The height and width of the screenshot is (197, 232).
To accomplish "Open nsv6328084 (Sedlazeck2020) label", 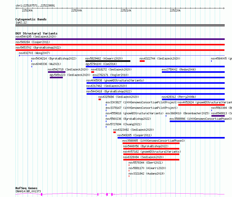I will pos(143,157).
